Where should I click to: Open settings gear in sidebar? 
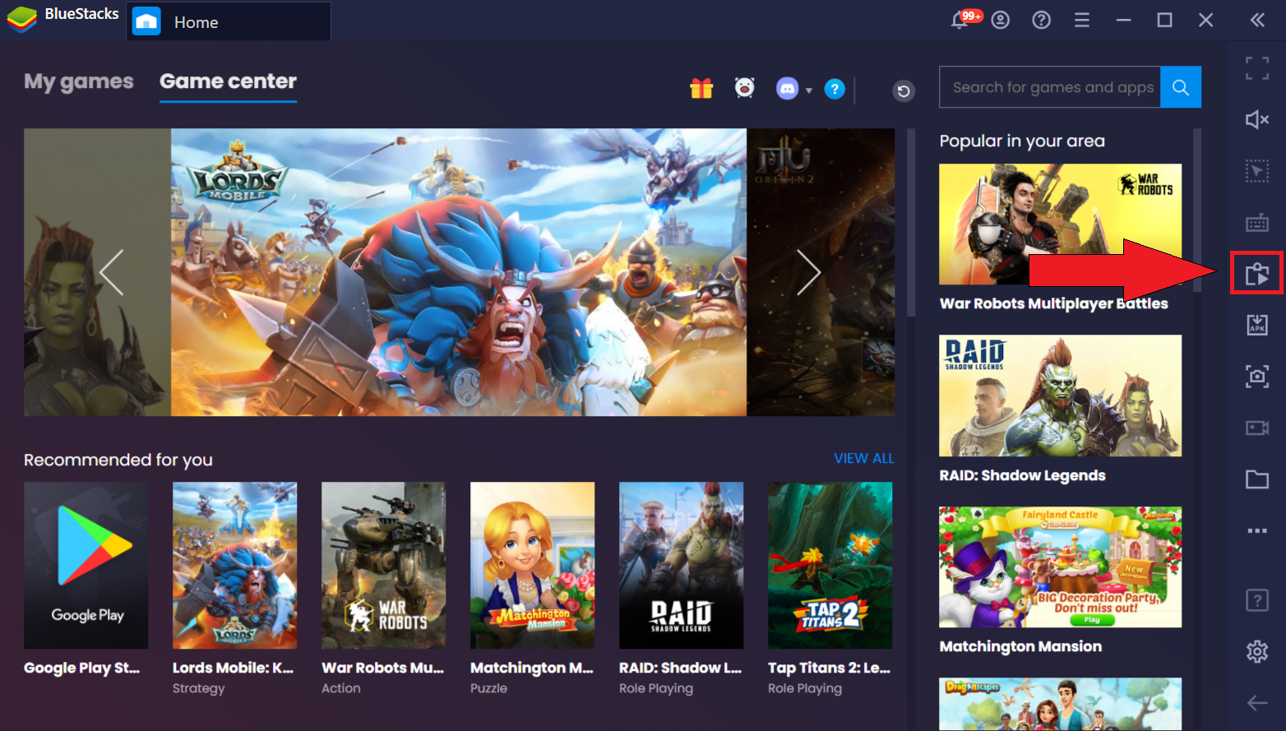[x=1257, y=651]
